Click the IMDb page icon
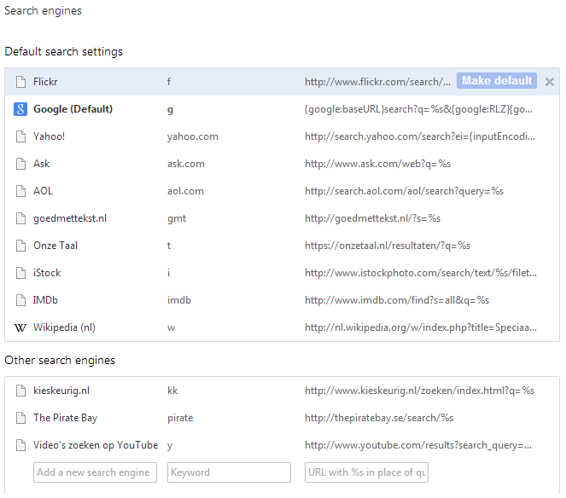The width and height of the screenshot is (566, 498). (x=21, y=300)
